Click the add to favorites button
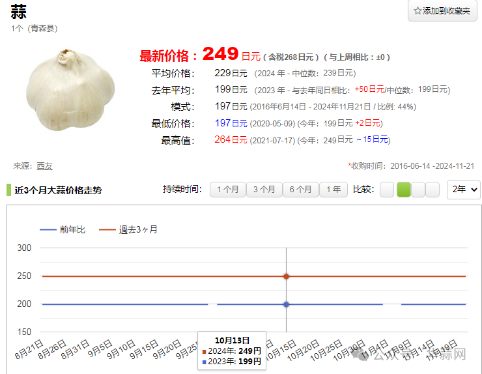Image resolution: width=482 pixels, height=374 pixels. pyautogui.click(x=442, y=11)
